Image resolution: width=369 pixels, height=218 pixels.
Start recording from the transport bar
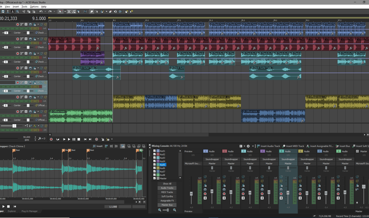click(x=51, y=139)
